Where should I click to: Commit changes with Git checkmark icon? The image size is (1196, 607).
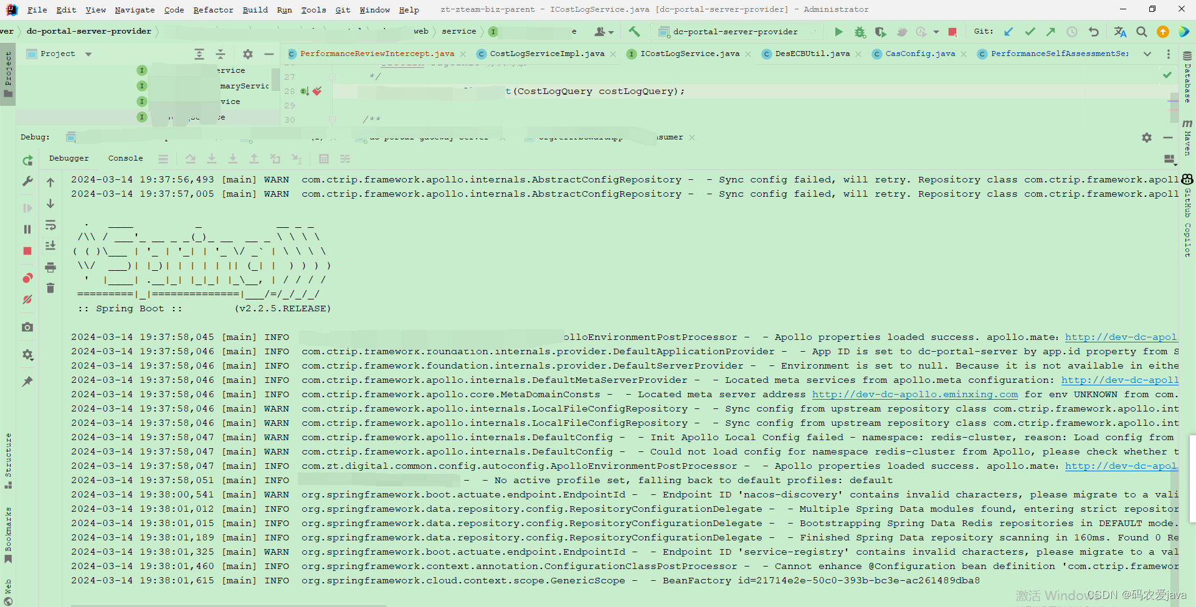[x=1030, y=31]
